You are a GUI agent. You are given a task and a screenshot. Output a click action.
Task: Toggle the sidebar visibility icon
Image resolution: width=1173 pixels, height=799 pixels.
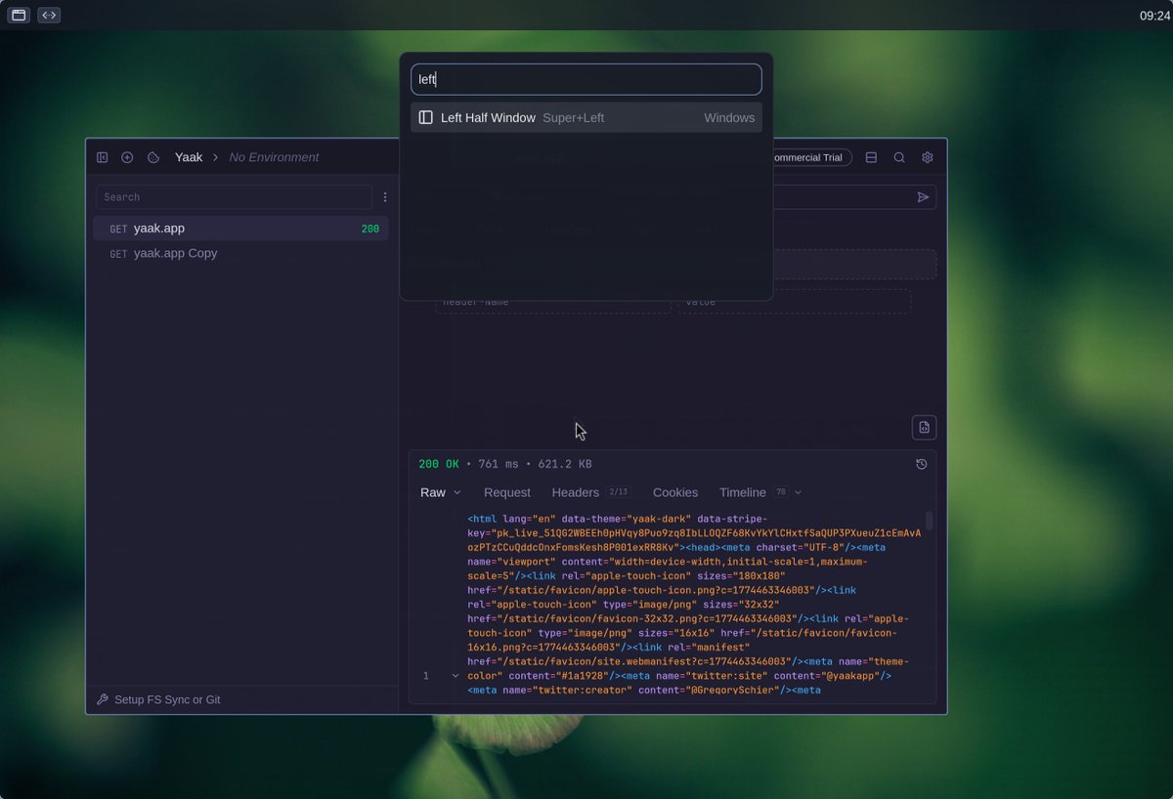point(102,157)
